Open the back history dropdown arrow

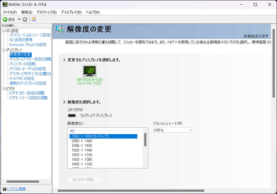(x=19, y=19)
